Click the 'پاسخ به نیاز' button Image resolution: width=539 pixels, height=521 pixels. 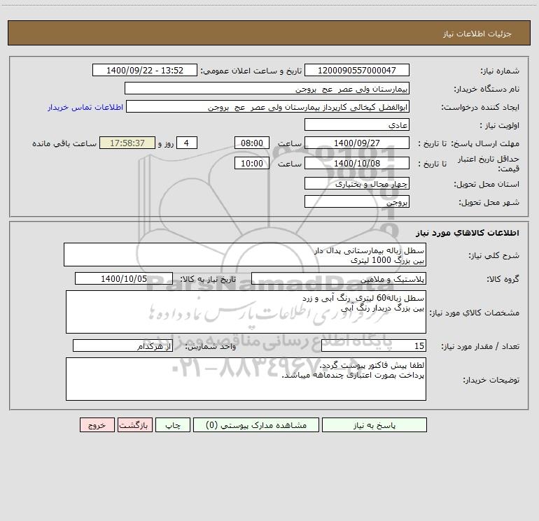(x=374, y=424)
